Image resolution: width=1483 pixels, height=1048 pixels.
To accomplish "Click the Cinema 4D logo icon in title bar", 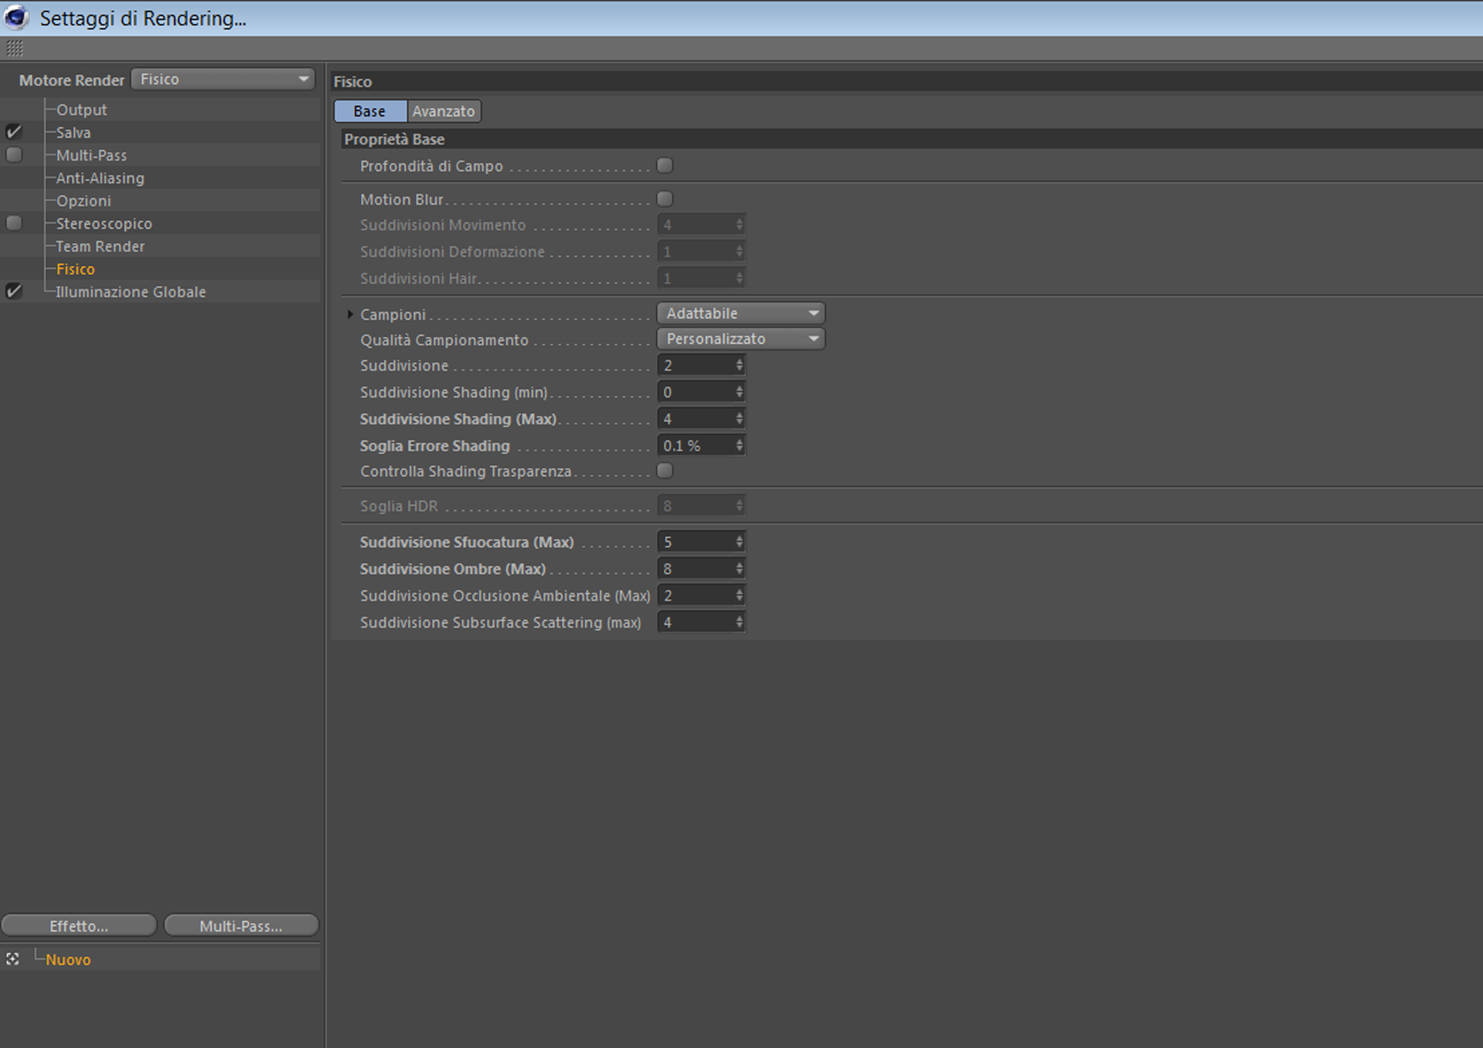I will [x=16, y=17].
